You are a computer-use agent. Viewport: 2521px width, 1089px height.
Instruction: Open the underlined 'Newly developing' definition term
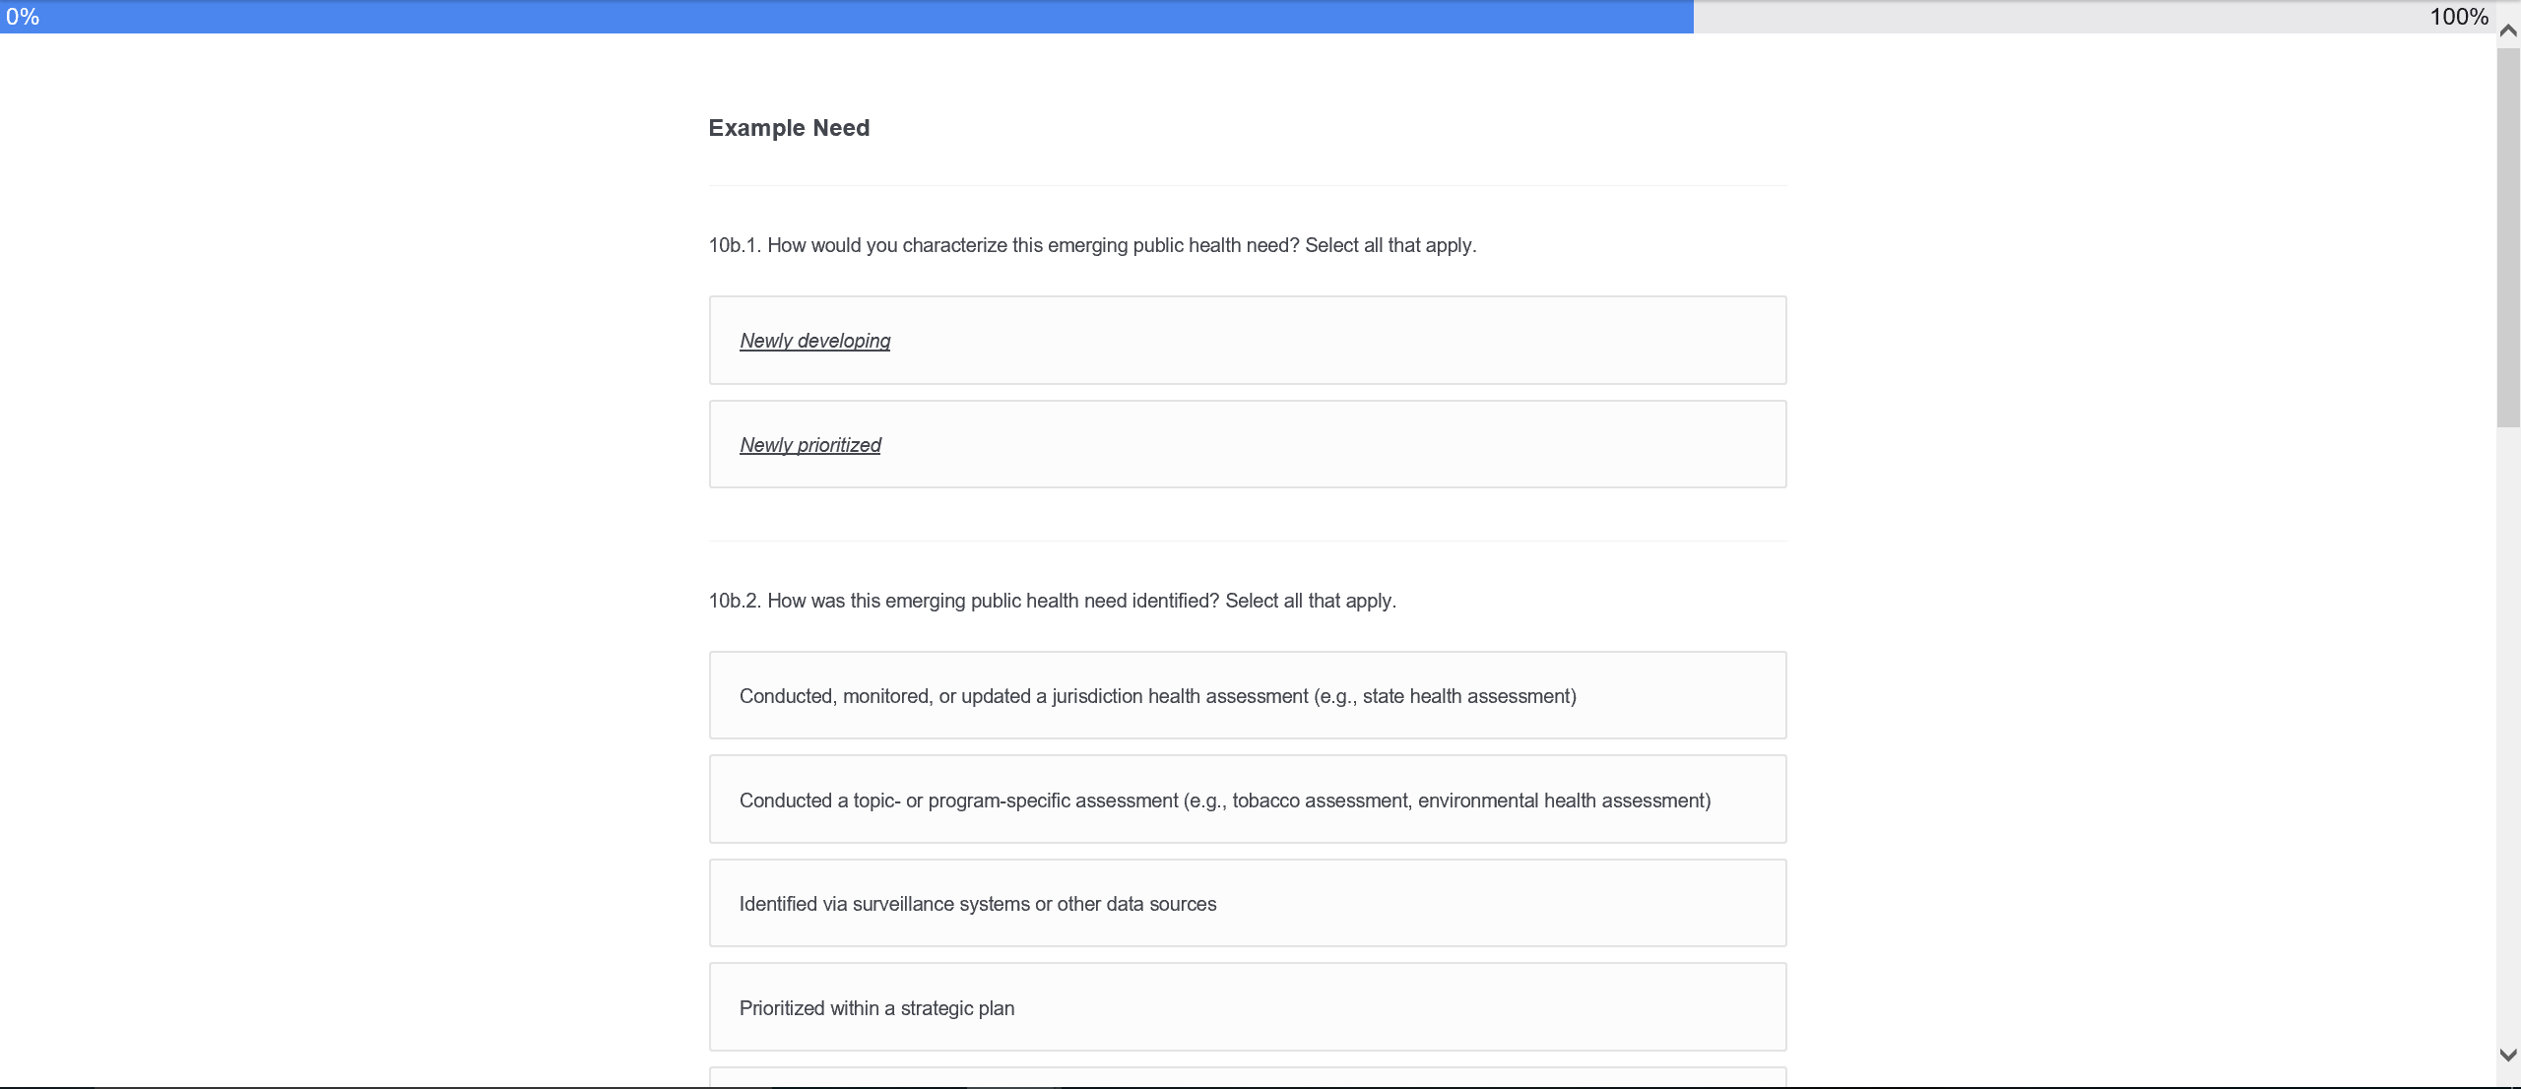coord(814,341)
